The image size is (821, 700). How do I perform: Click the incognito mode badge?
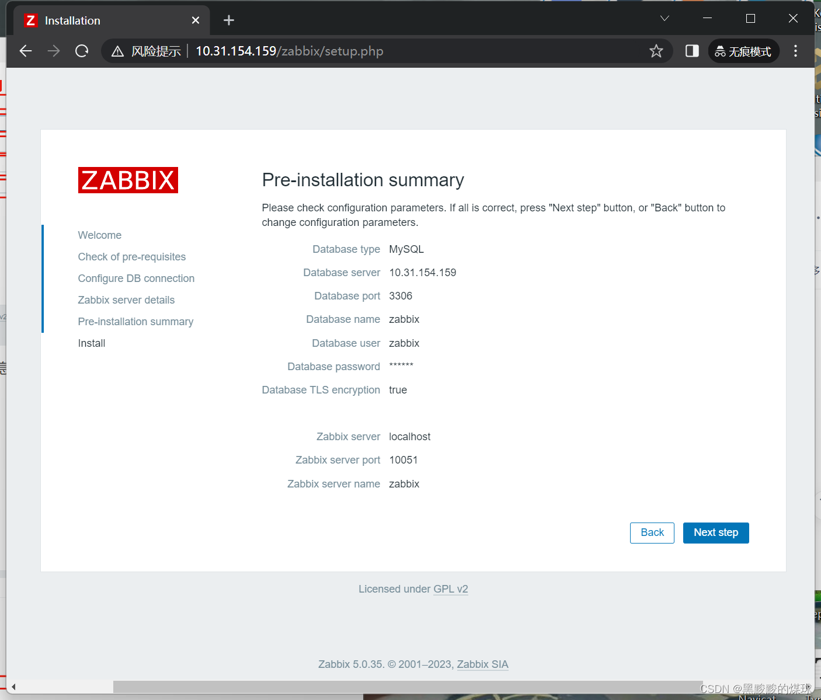coord(743,51)
